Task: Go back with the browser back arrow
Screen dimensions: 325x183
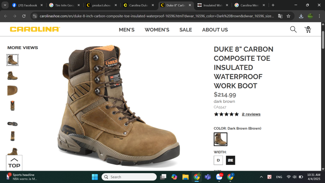Action: [6, 16]
